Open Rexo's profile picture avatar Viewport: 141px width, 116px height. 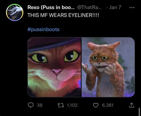click(x=15, y=12)
